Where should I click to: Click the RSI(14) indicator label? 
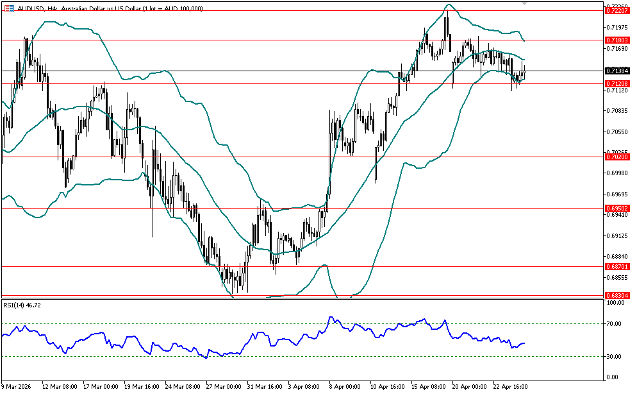23,305
